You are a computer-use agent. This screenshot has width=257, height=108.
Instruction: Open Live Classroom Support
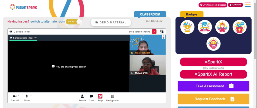[x=213, y=5]
